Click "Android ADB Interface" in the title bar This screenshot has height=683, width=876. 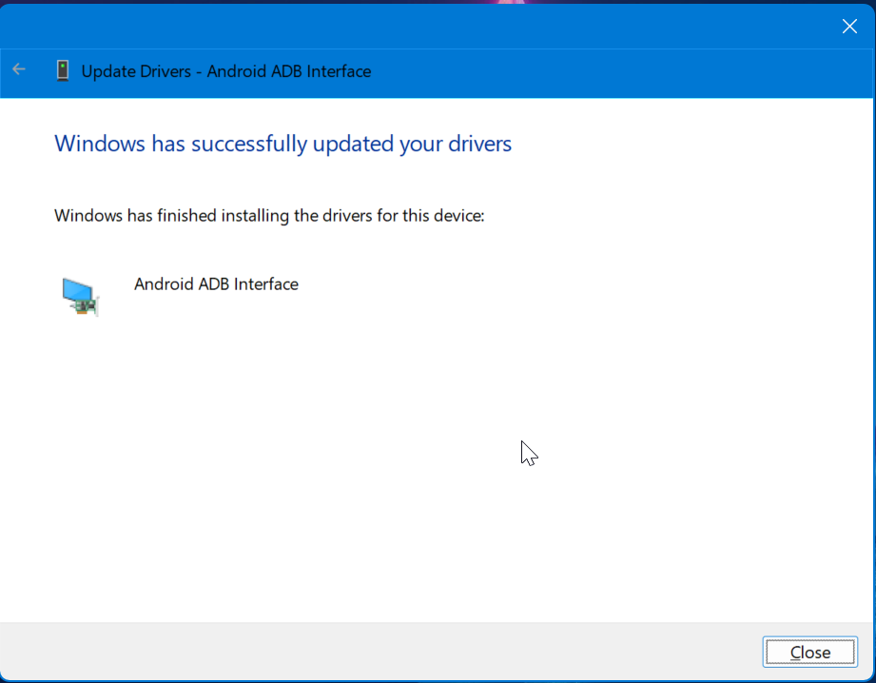pos(289,71)
